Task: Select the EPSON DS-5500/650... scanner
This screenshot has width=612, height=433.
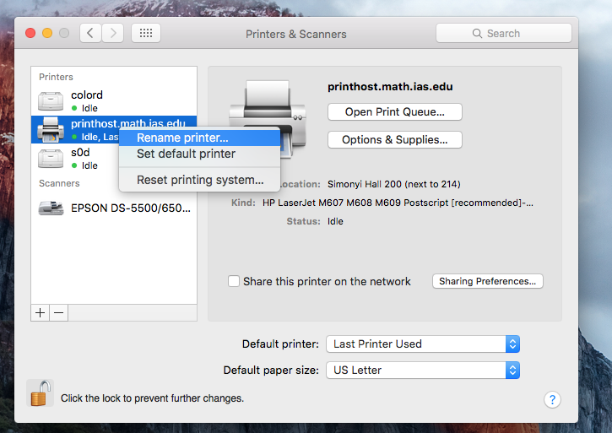Action: (114, 208)
